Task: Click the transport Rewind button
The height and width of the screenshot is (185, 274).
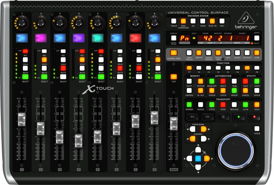Action: click(x=192, y=117)
